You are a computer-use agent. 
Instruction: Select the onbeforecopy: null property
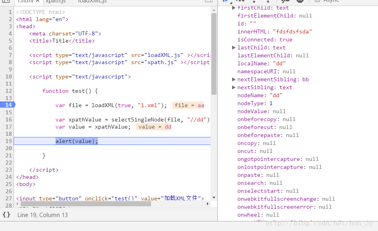click(266, 119)
